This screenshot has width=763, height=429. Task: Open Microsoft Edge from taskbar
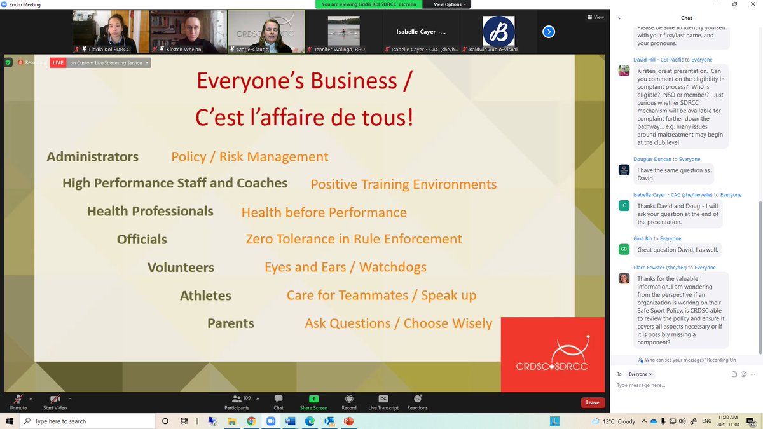tap(310, 421)
